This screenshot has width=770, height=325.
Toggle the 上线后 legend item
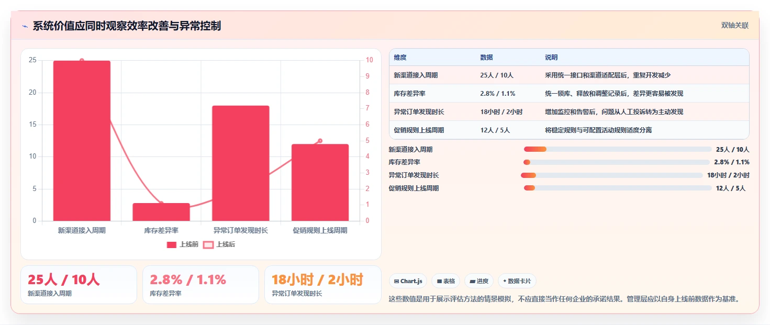(219, 244)
